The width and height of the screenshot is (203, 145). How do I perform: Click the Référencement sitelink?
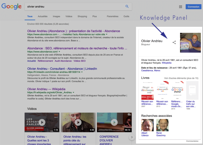click(45, 61)
